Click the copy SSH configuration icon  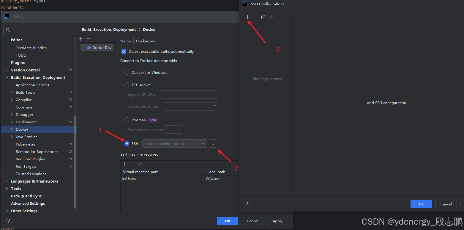tap(263, 17)
